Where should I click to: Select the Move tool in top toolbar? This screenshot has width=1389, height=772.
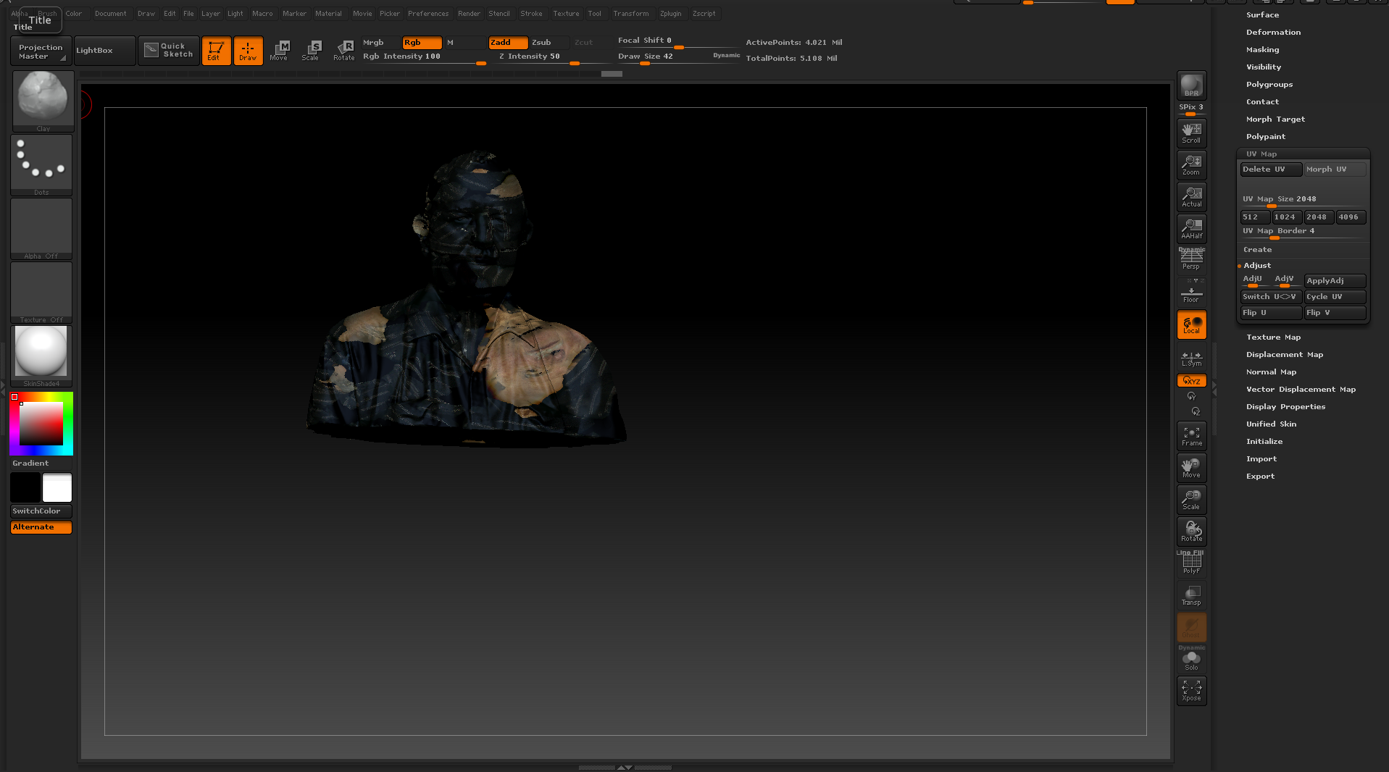(x=280, y=51)
